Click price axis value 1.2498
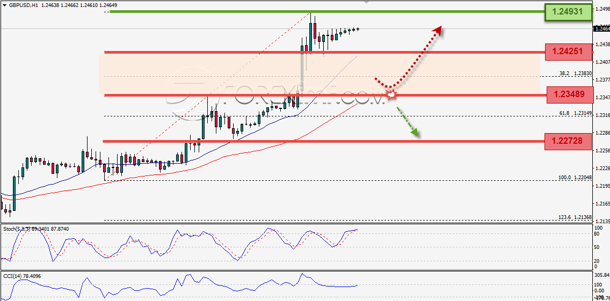The width and height of the screenshot is (610, 301). point(602,8)
